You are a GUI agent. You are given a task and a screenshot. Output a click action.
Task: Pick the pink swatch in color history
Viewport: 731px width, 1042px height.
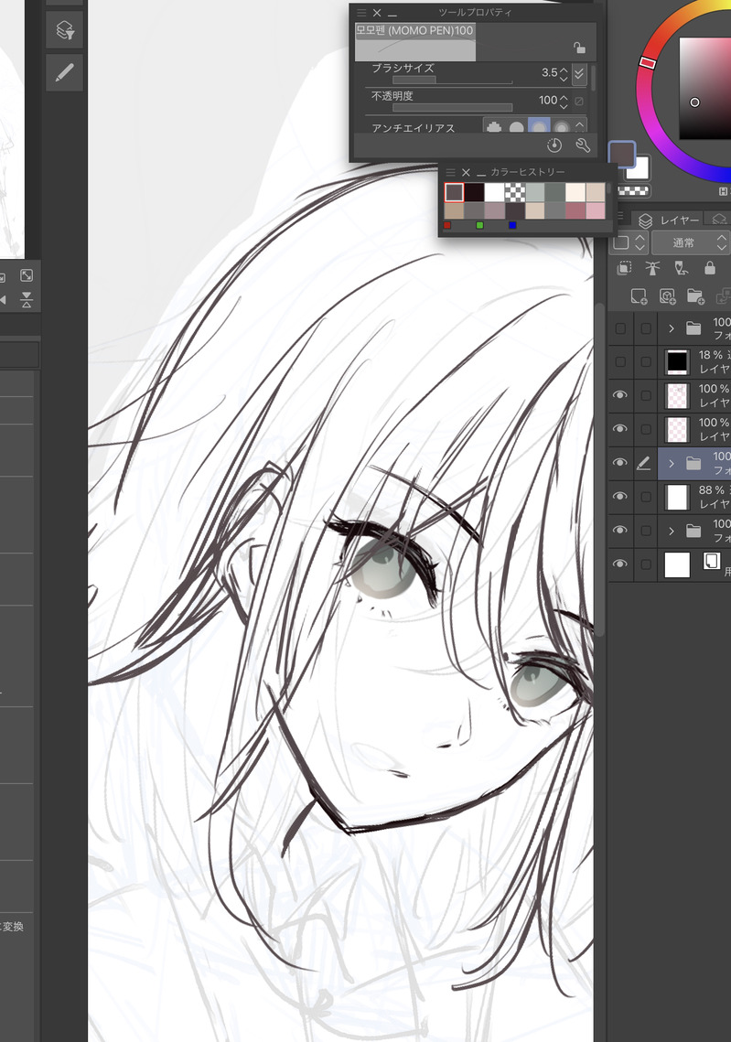tap(596, 210)
